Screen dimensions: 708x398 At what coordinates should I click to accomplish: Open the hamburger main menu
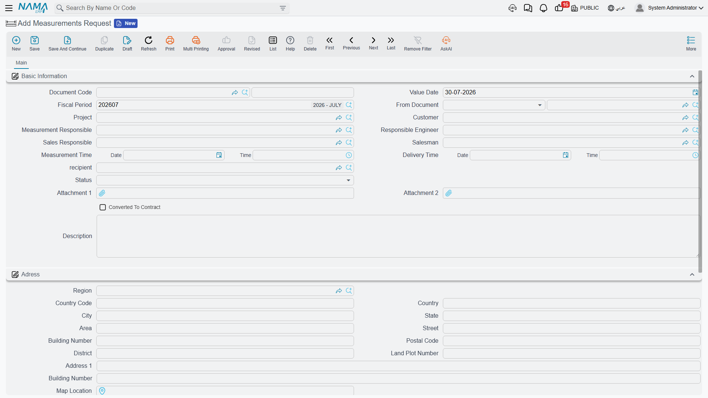tap(9, 8)
